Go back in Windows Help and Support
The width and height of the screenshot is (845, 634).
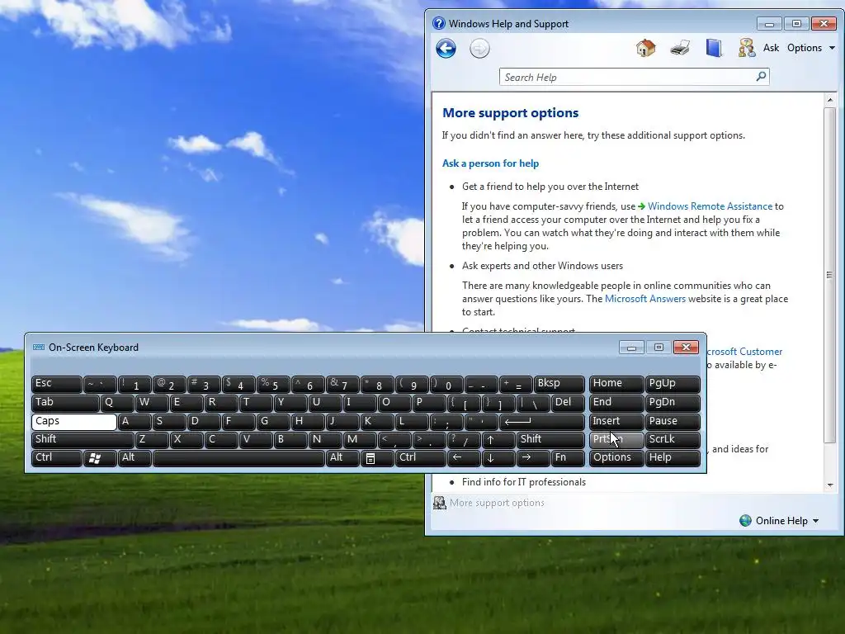point(446,49)
